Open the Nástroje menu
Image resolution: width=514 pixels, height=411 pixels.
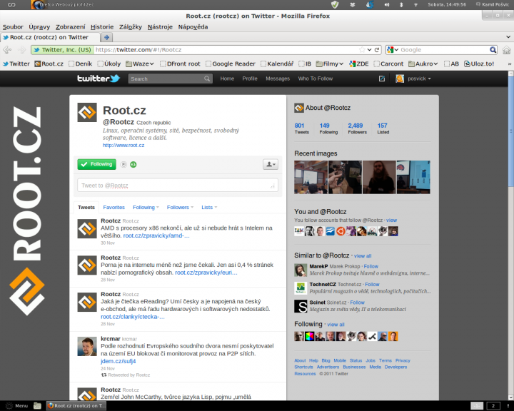pyautogui.click(x=160, y=27)
